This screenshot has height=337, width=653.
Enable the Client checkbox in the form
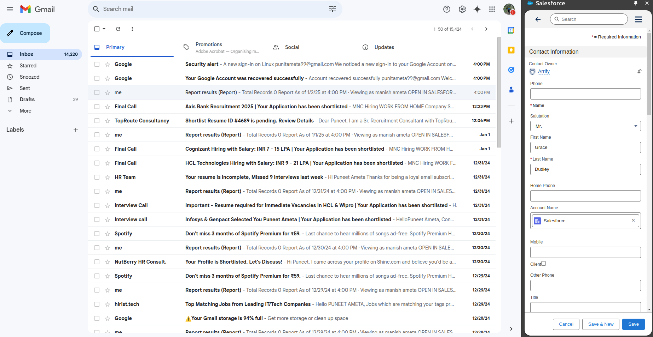tap(544, 263)
